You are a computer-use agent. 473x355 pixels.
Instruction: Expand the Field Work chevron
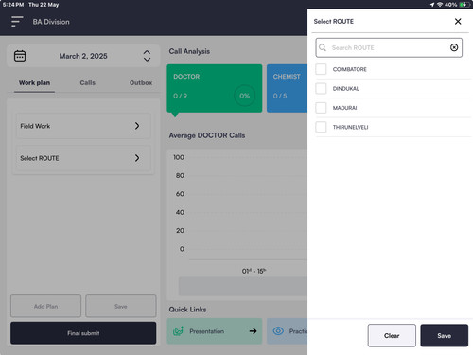[x=137, y=126]
